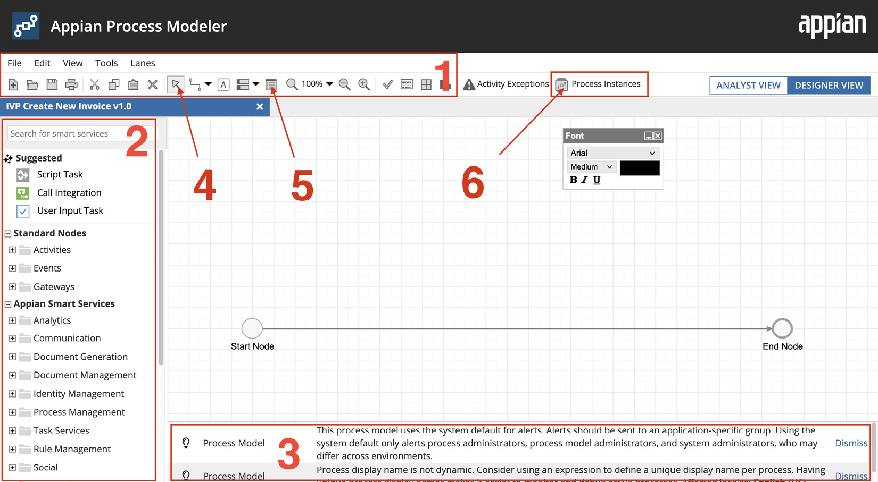Click the magnifier zoom icon
The height and width of the screenshot is (482, 878).
click(x=292, y=84)
